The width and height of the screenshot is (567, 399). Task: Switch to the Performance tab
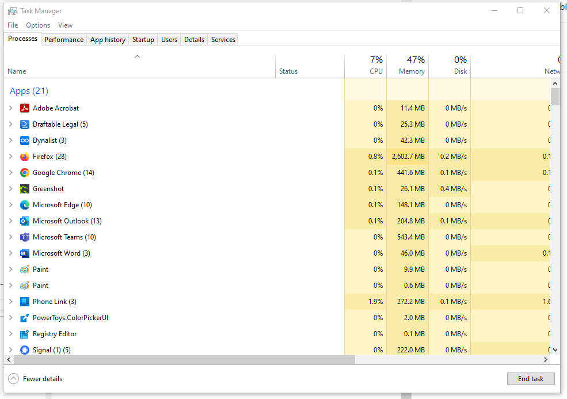pos(64,39)
